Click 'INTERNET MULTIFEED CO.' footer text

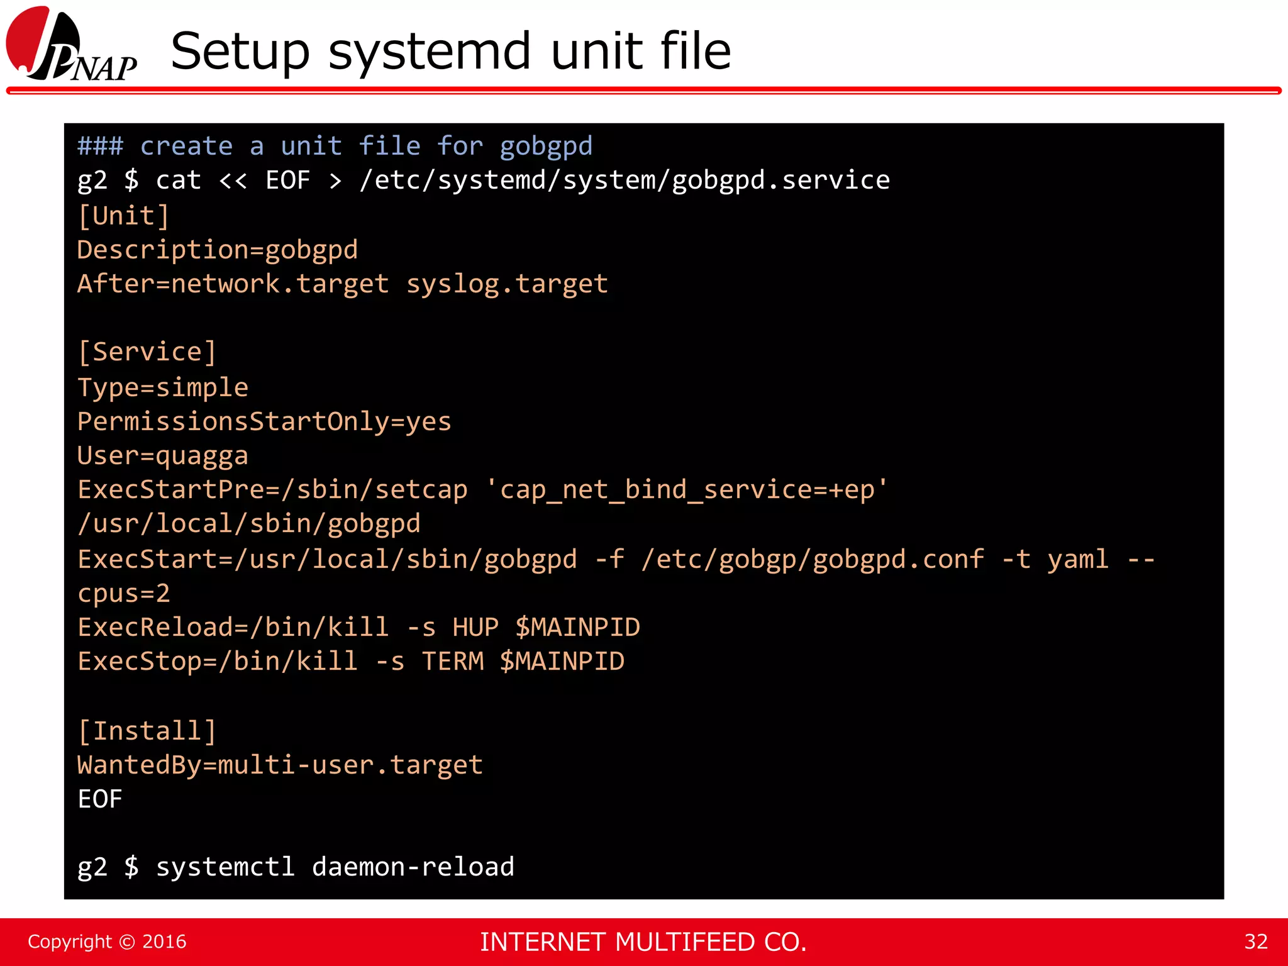pyautogui.click(x=643, y=942)
